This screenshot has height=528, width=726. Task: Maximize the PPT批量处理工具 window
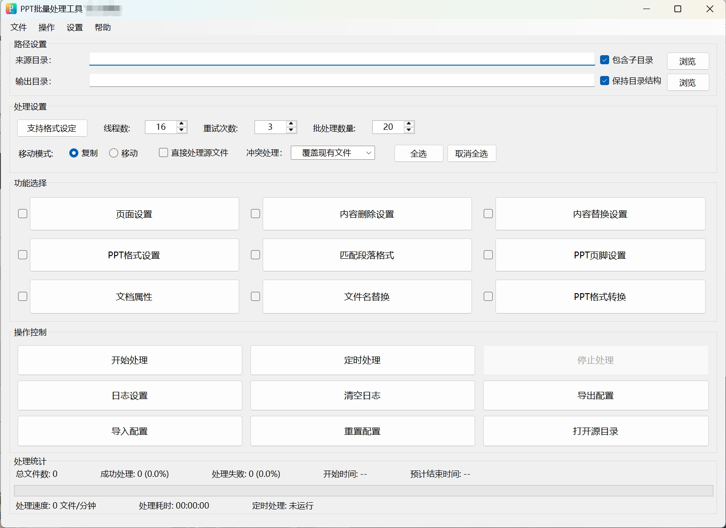(678, 9)
